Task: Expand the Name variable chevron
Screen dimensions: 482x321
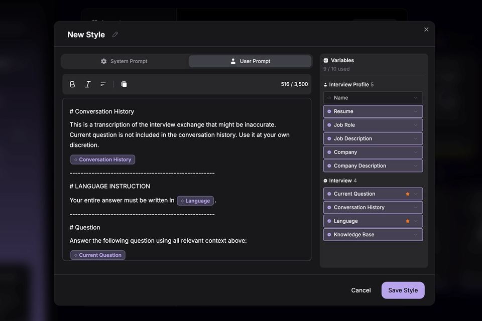Action: tap(416, 98)
